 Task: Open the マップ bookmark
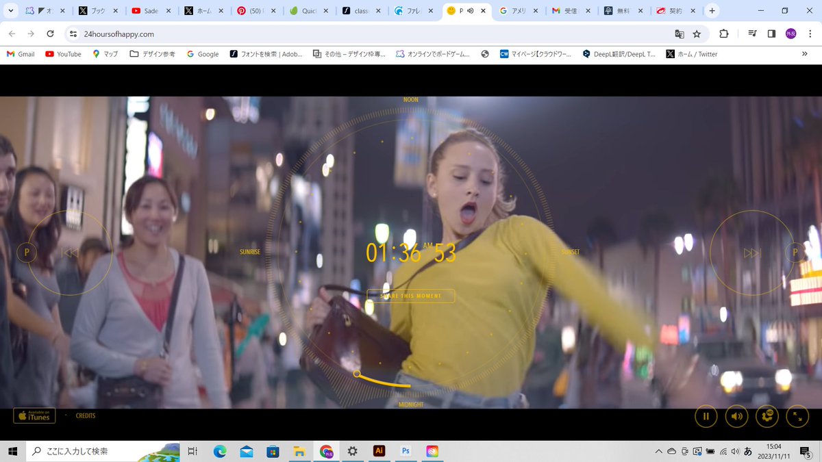pyautogui.click(x=105, y=54)
